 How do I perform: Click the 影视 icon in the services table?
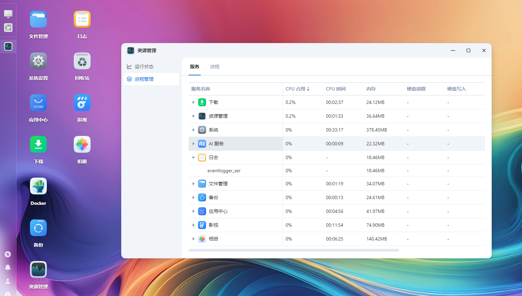point(202,225)
